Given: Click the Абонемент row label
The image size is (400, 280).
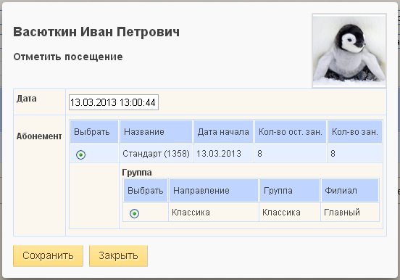Looking at the screenshot, I should point(39,136).
